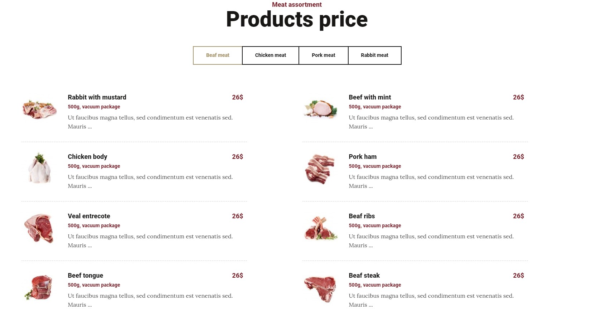Open the Beef with mint title
This screenshot has height=321, width=592.
click(370, 97)
